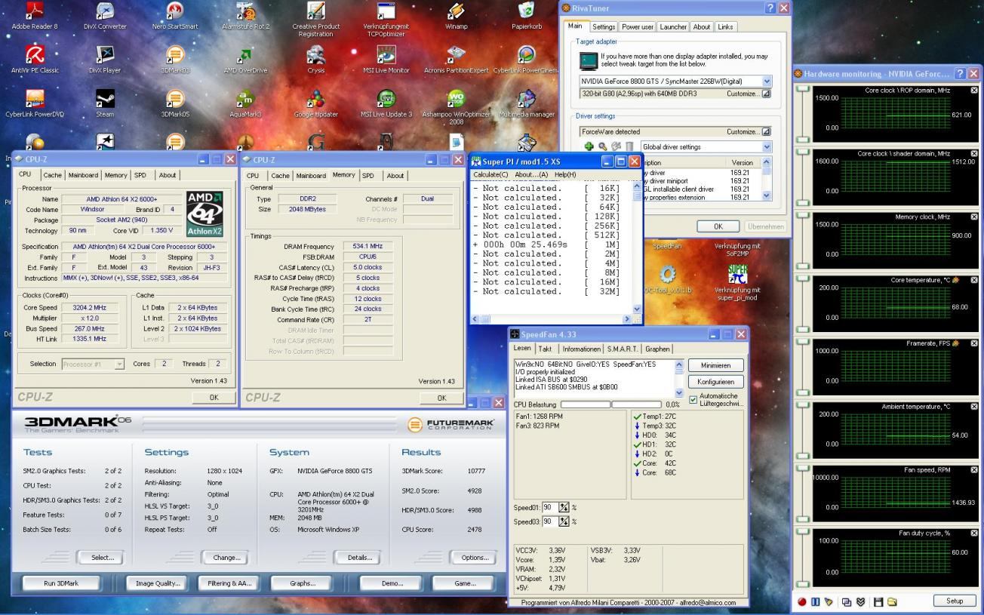
Task: Click the double-chevron down icon in Hardware monitoring
Action: pos(860,601)
